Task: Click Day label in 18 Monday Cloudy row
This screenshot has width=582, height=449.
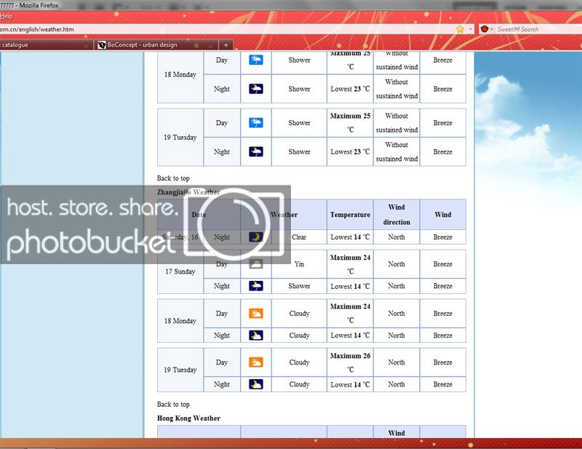Action: [222, 314]
